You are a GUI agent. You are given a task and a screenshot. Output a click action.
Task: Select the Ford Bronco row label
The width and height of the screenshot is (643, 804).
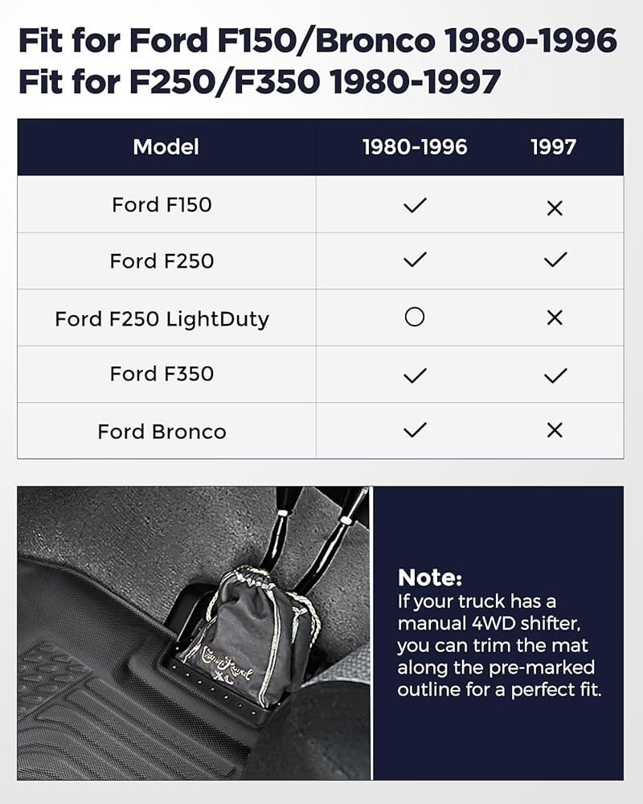(162, 431)
